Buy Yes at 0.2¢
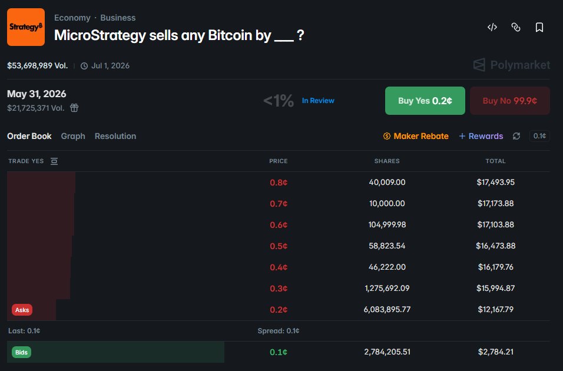Viewport: 563px width, 371px height. [x=425, y=101]
